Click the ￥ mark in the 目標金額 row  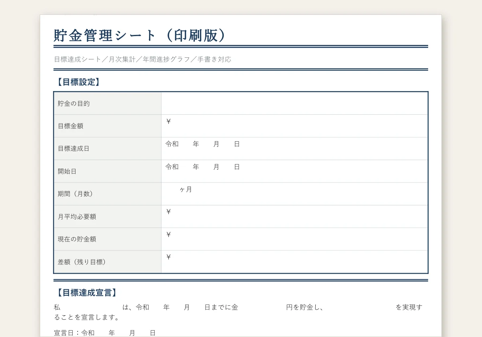point(168,121)
